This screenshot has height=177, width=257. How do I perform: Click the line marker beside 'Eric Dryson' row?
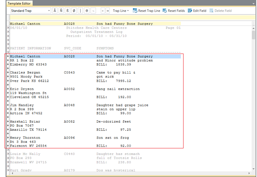point(8,89)
